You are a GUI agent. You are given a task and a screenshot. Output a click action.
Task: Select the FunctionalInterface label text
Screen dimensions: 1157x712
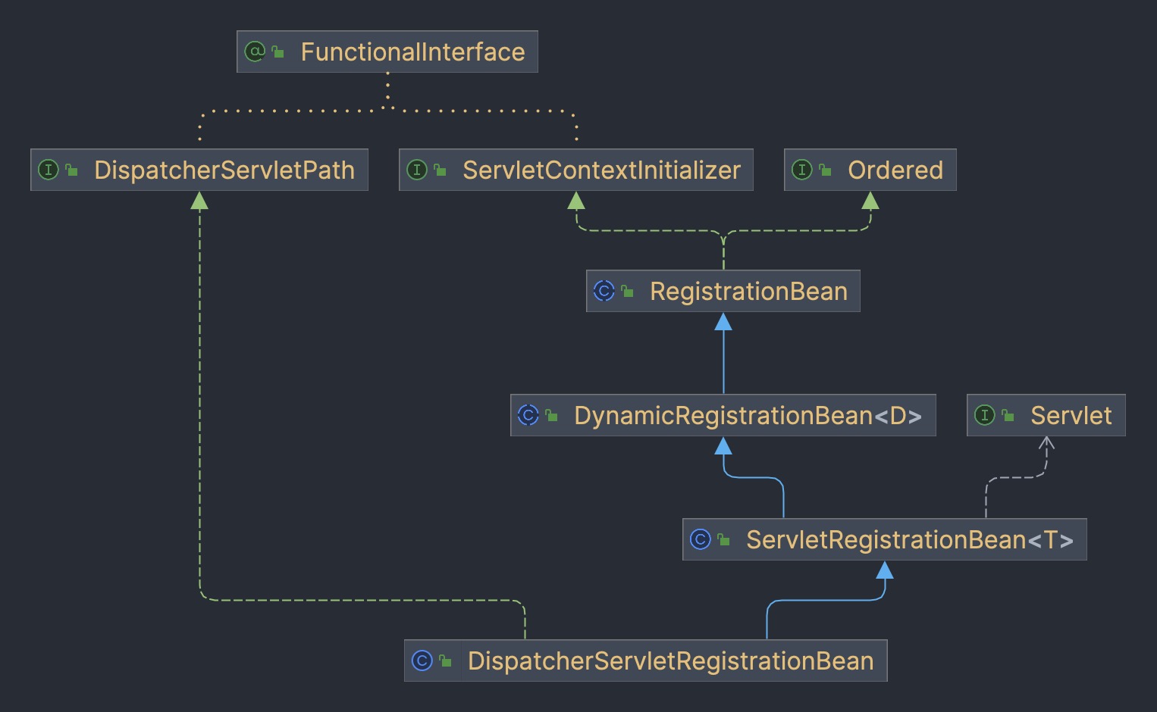[413, 52]
